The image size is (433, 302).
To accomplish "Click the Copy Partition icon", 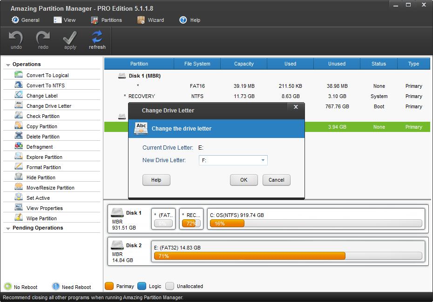I will [19, 125].
